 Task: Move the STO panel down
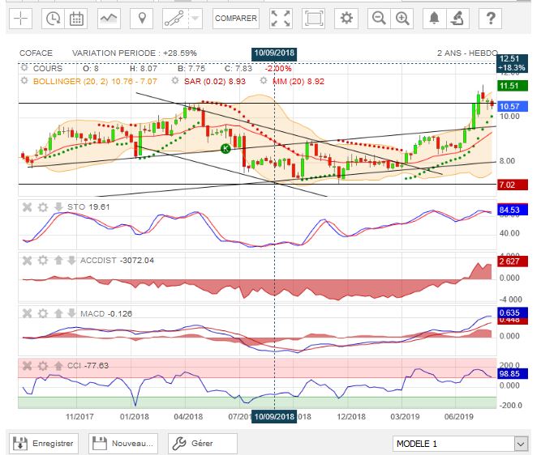pos(58,206)
